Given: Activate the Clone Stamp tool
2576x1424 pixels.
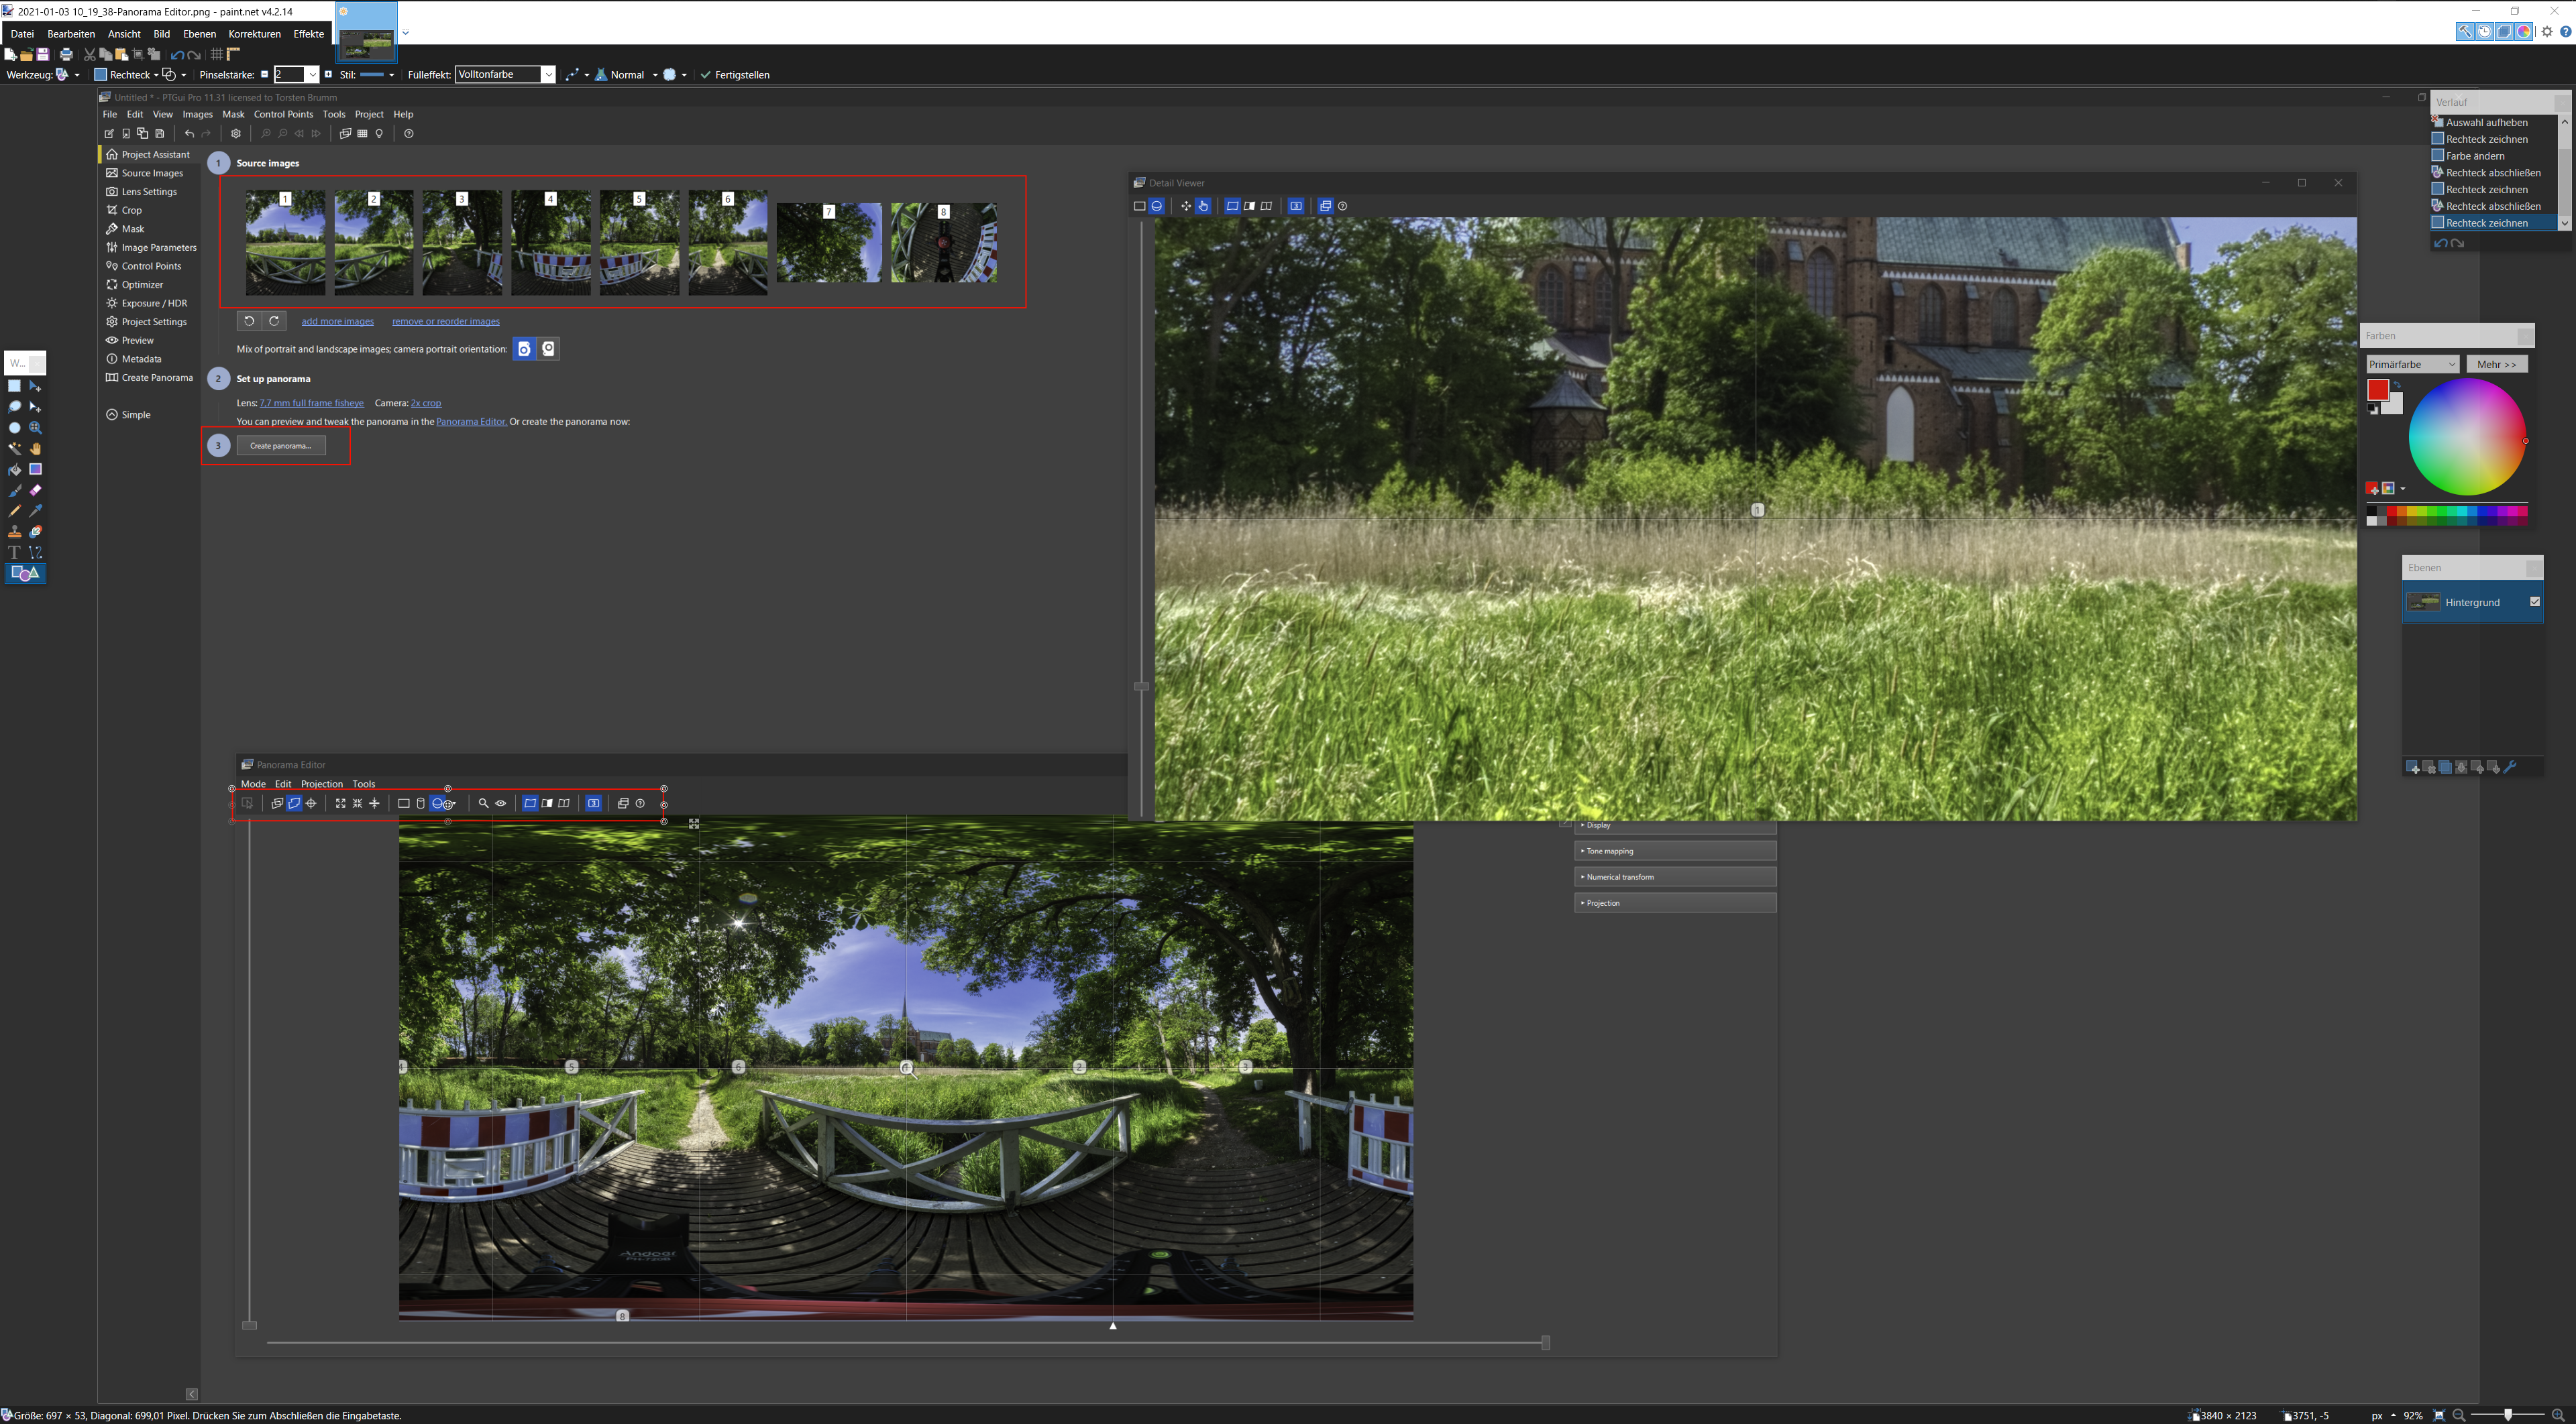Looking at the screenshot, I should (14, 532).
